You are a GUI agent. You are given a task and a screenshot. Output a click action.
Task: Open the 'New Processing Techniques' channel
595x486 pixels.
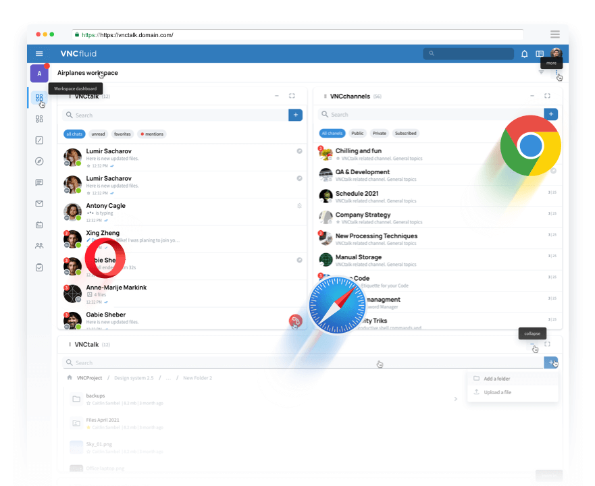pos(438,239)
